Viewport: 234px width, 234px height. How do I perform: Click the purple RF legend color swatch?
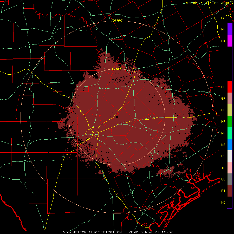[x=230, y=29]
